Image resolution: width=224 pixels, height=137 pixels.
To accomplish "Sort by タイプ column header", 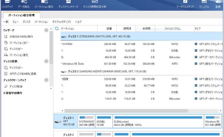I will [208, 29].
